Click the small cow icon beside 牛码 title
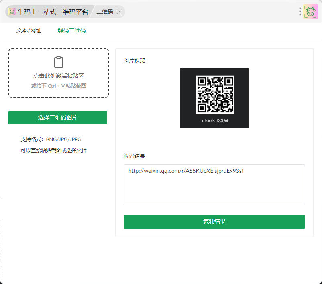322x284 pixels. pyautogui.click(x=12, y=12)
